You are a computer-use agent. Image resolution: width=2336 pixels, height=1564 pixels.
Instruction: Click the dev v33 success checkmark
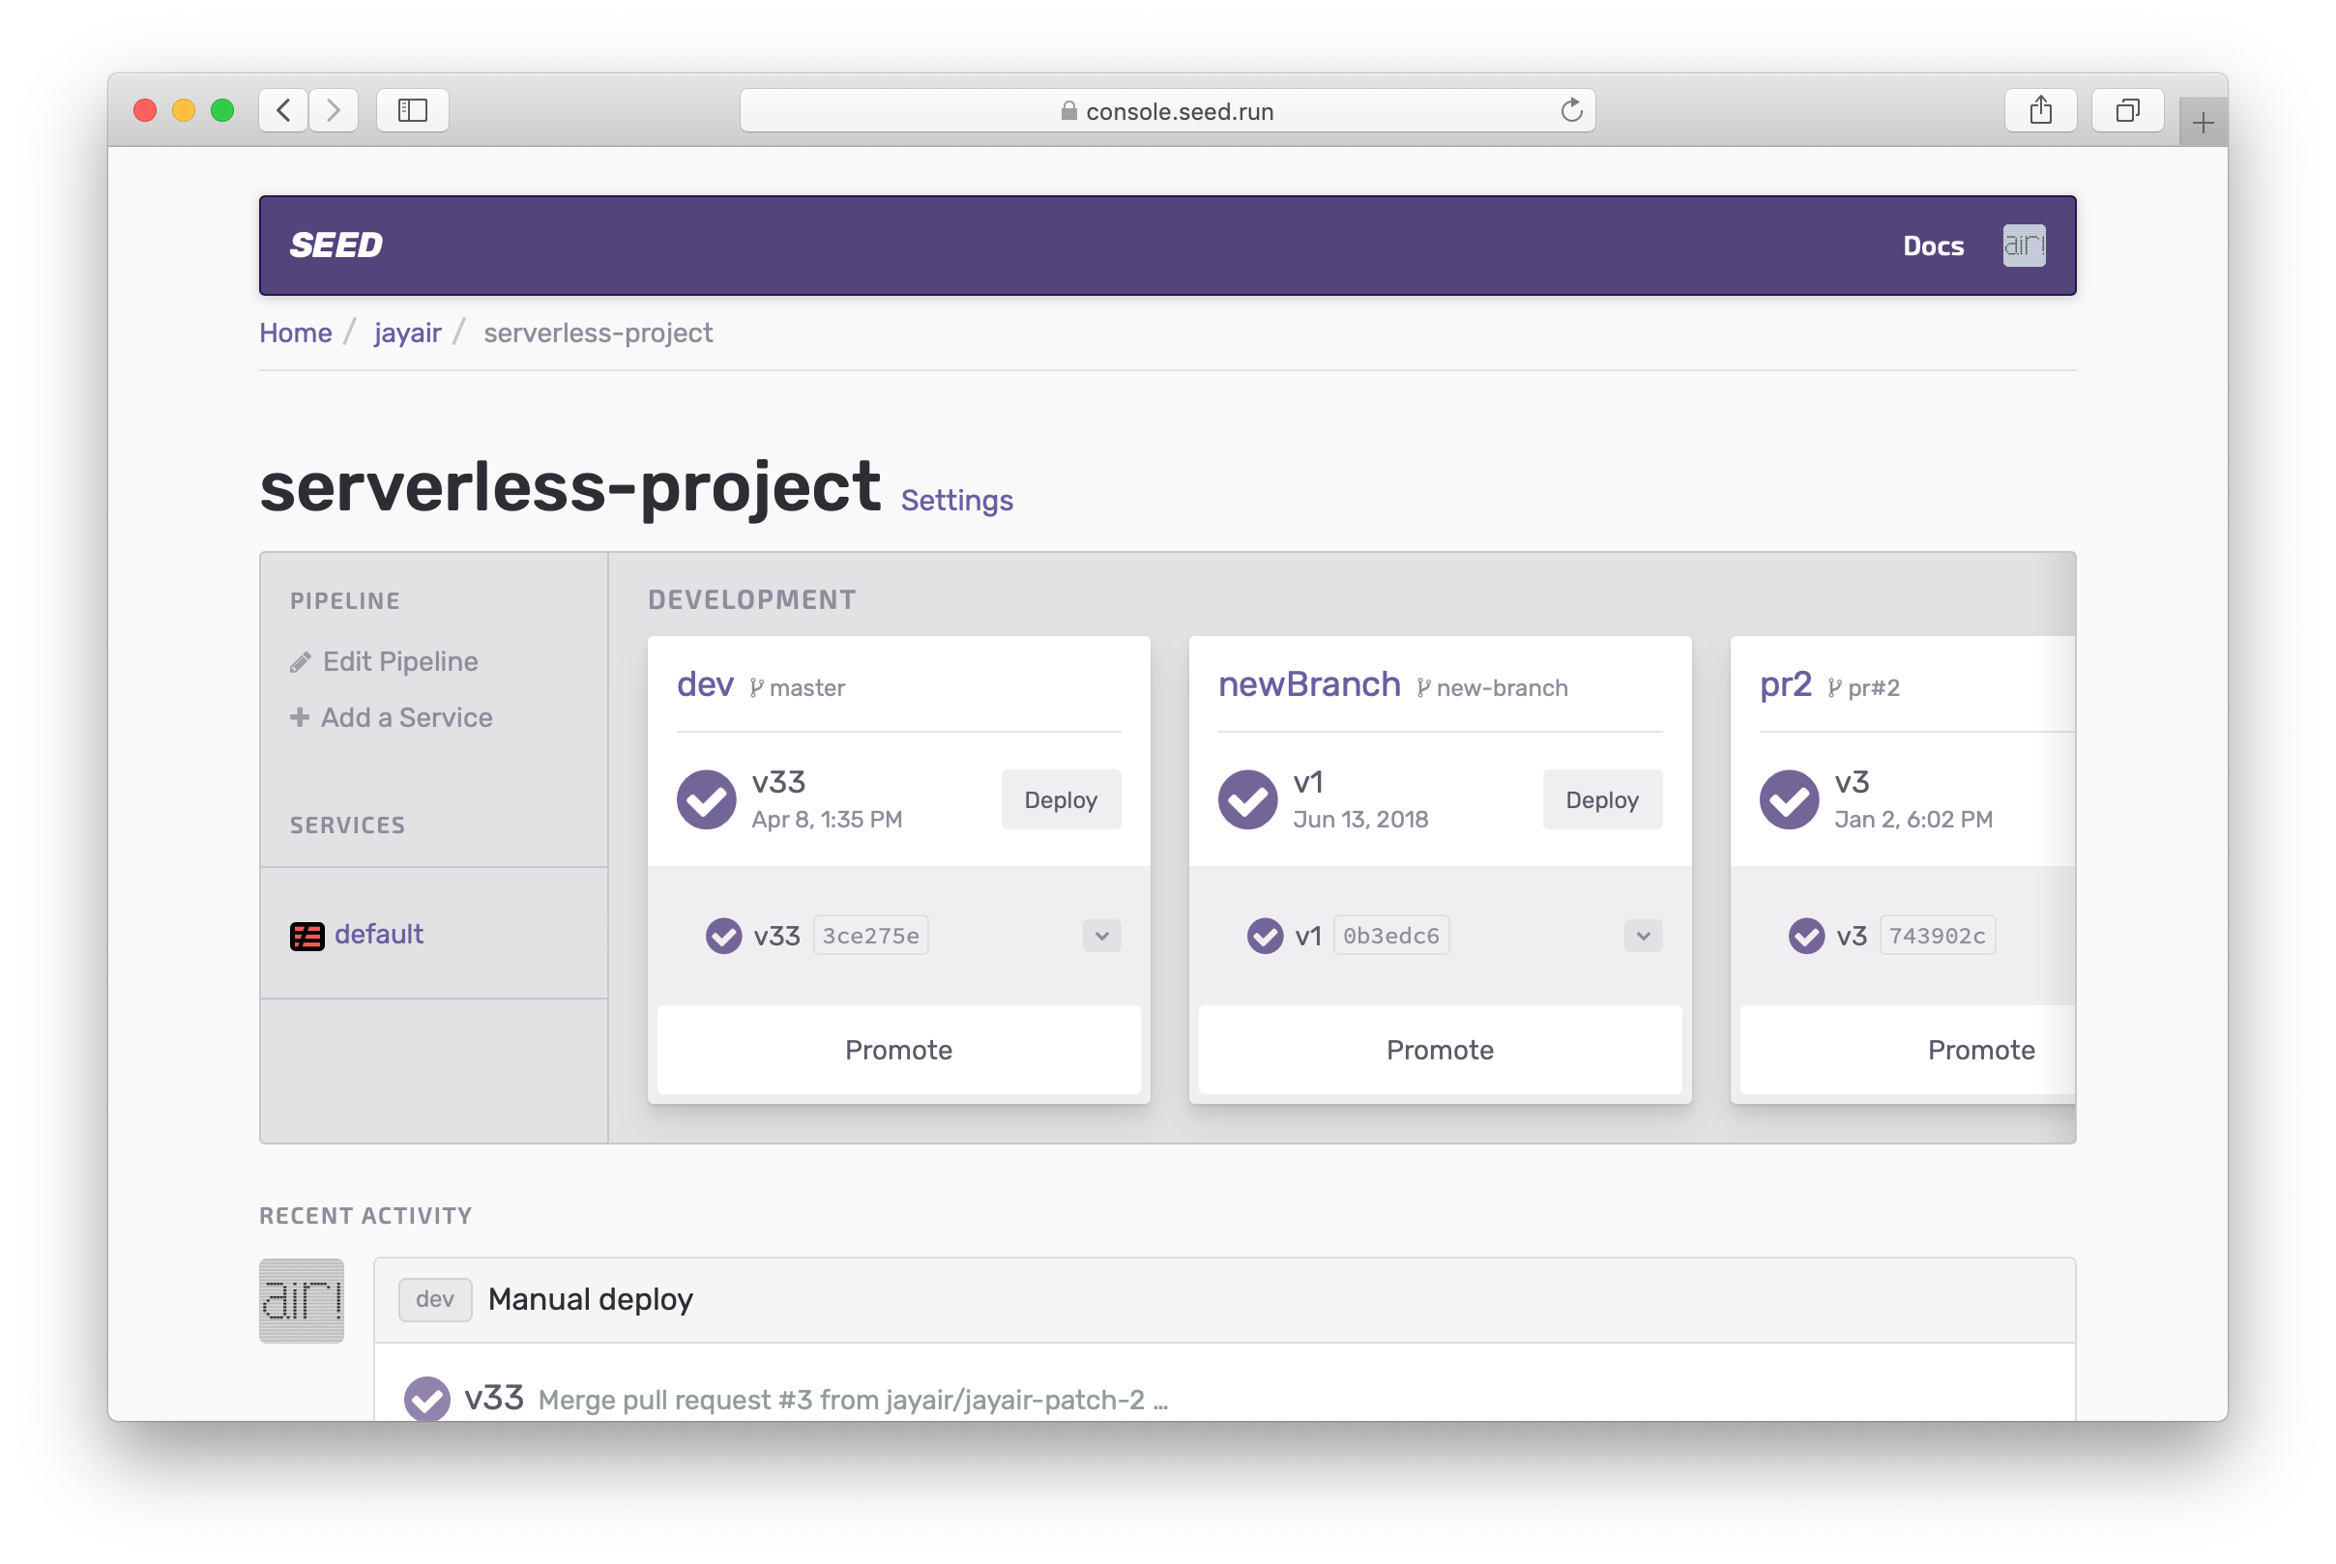706,799
